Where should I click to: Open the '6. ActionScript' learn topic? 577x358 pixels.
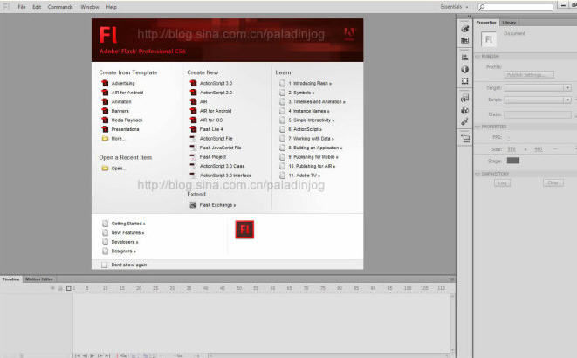click(305, 129)
